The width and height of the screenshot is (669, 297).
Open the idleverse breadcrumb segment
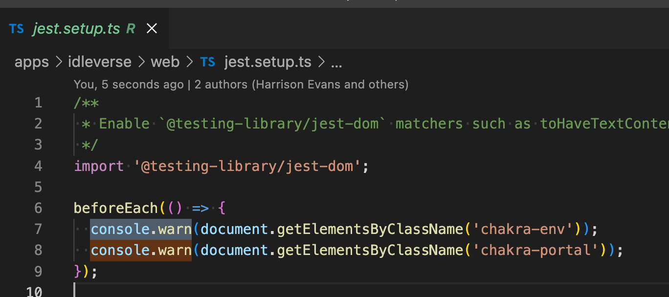[100, 62]
